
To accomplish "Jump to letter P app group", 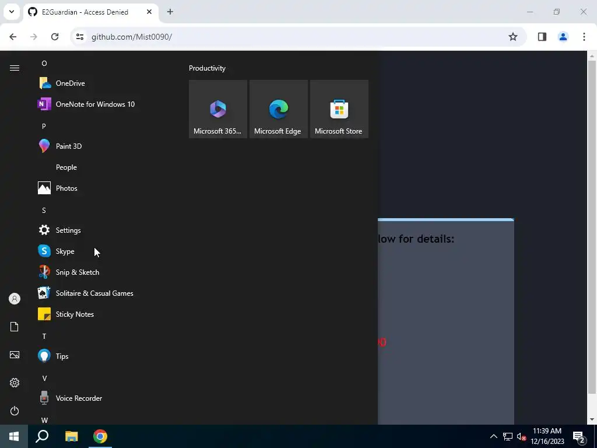I will click(x=44, y=126).
